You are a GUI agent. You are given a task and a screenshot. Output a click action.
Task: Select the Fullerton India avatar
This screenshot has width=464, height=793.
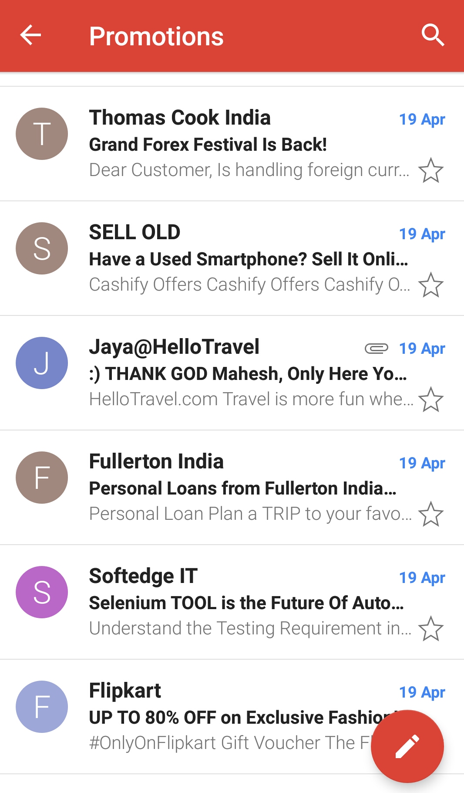[42, 478]
